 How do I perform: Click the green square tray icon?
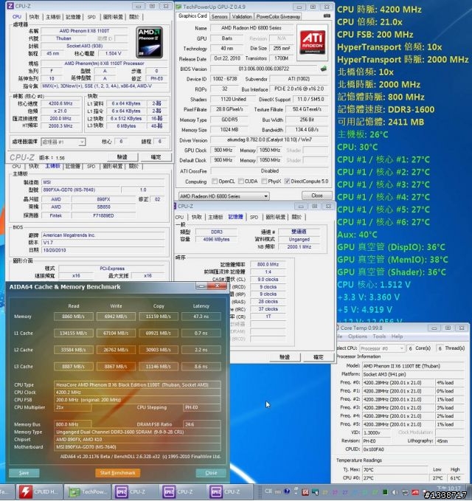tap(386, 492)
